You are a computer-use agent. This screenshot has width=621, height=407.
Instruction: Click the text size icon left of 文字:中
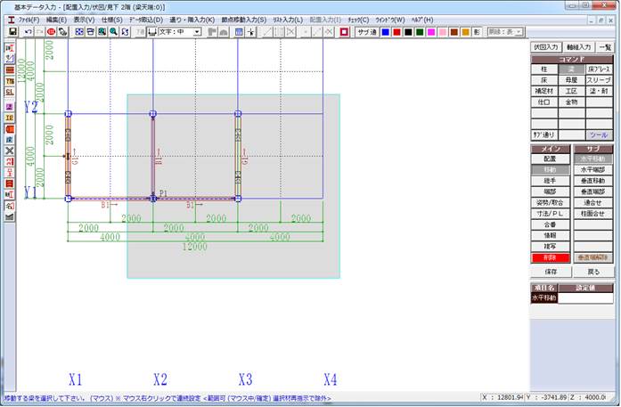click(152, 32)
